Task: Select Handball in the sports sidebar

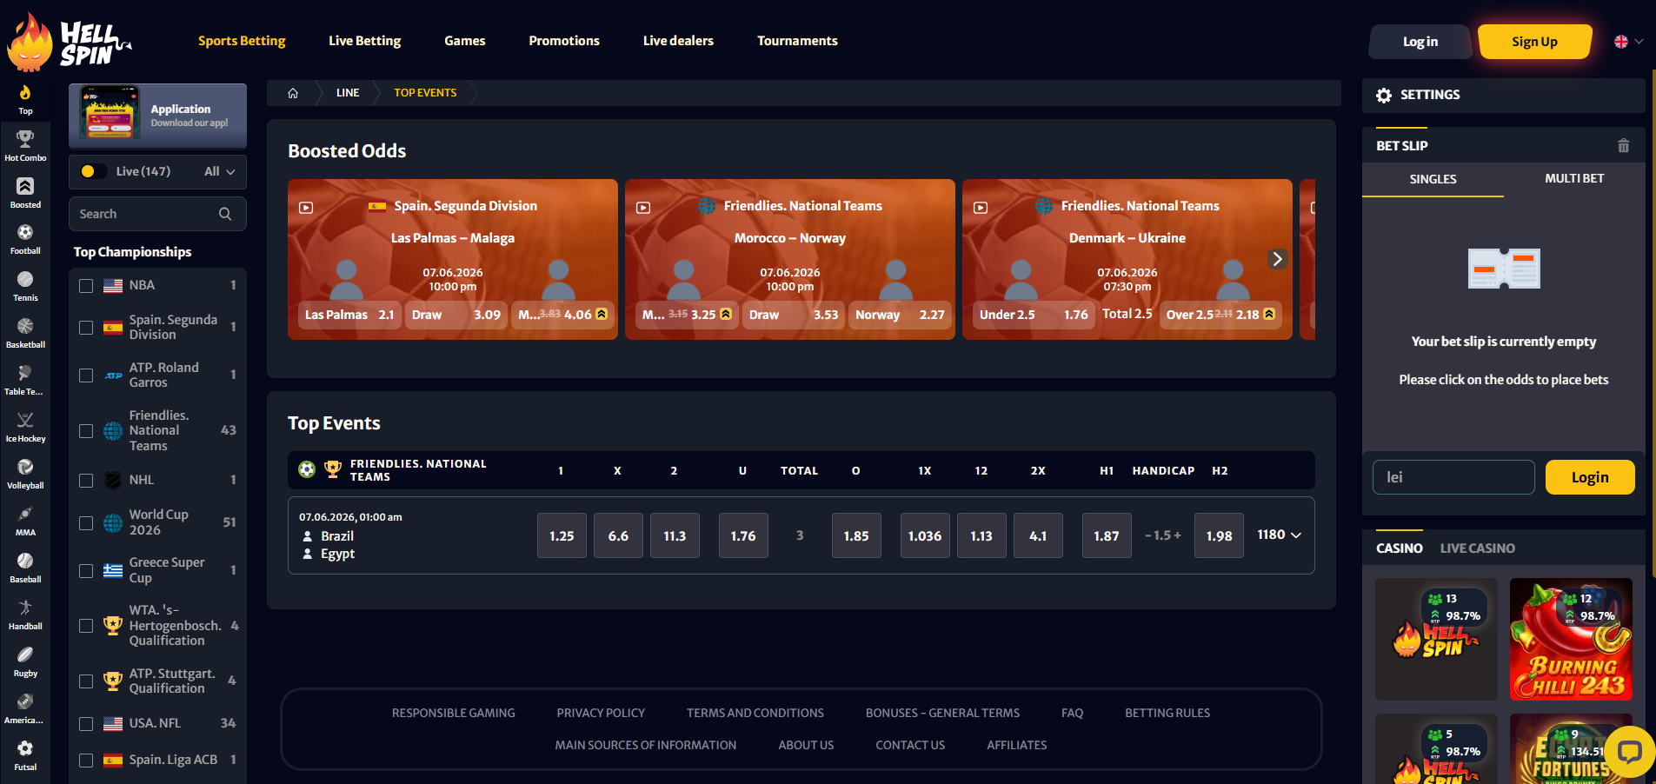Action: click(x=25, y=615)
